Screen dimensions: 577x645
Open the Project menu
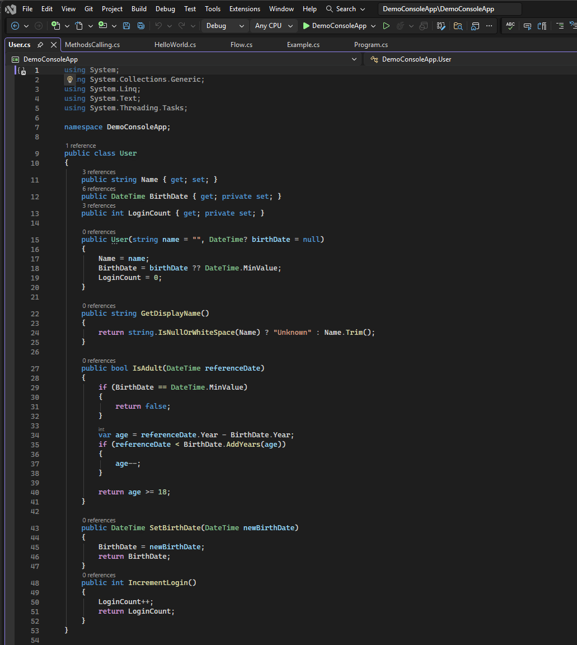112,8
